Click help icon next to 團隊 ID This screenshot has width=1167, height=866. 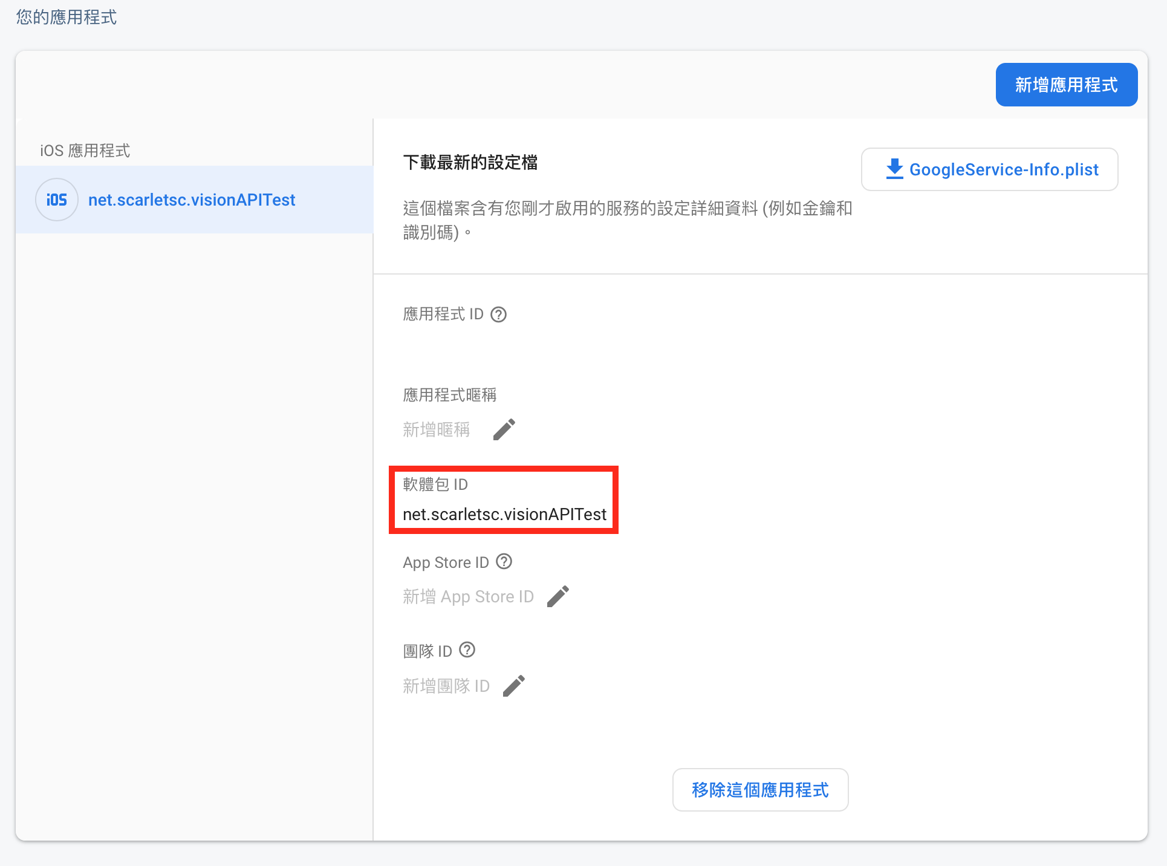point(467,650)
